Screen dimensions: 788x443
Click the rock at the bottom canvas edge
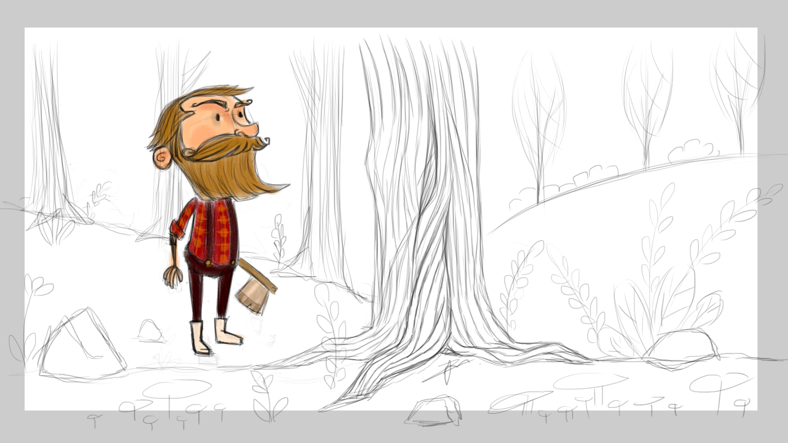point(434,411)
